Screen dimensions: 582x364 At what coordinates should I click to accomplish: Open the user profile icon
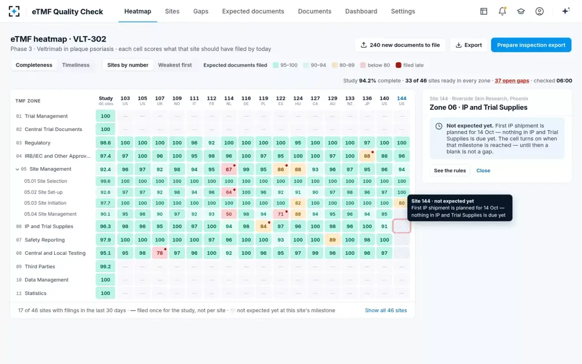click(540, 11)
